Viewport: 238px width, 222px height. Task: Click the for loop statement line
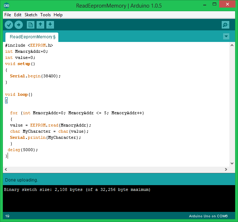tap(77, 113)
